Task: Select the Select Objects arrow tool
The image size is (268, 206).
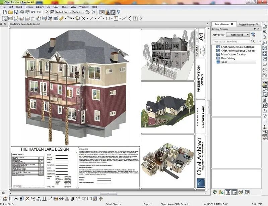Action: pos(5,18)
